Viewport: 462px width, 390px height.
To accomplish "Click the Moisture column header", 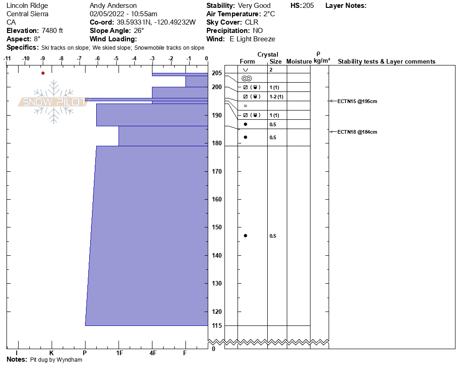I will (x=299, y=61).
